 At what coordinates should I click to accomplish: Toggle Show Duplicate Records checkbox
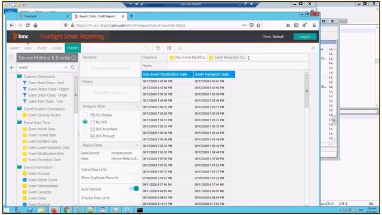pos(136,177)
